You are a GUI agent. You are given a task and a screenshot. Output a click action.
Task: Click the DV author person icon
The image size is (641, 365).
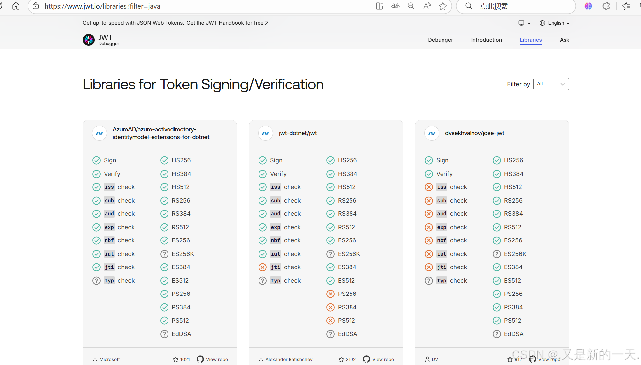coord(427,359)
